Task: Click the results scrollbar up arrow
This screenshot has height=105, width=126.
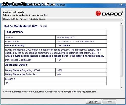Action: 122,24
